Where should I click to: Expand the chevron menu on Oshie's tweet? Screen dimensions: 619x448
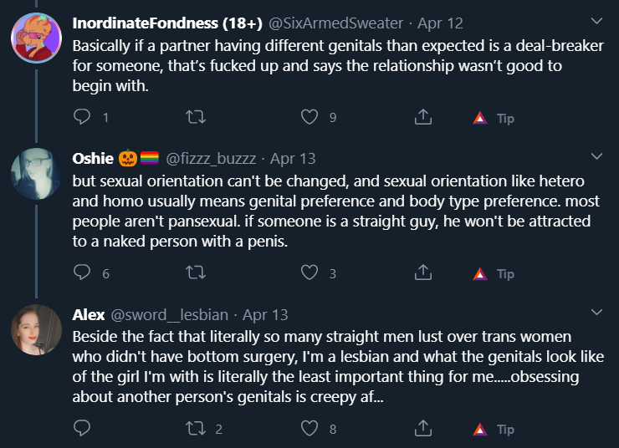point(597,156)
